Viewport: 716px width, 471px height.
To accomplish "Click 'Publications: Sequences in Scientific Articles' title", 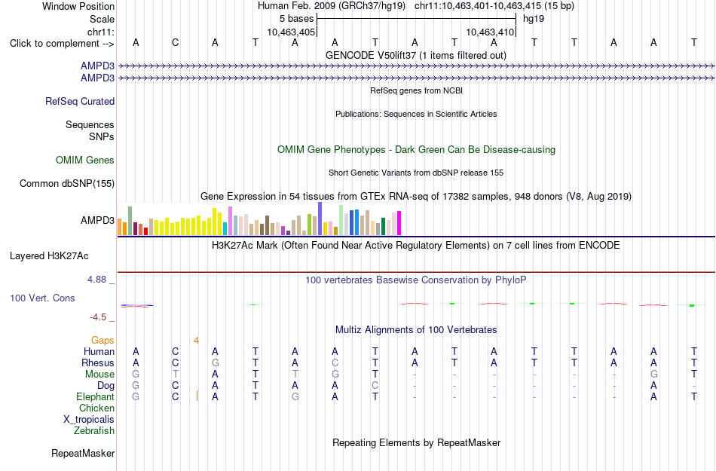I will coord(416,114).
